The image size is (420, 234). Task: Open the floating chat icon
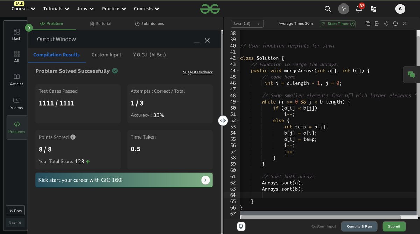click(x=411, y=75)
